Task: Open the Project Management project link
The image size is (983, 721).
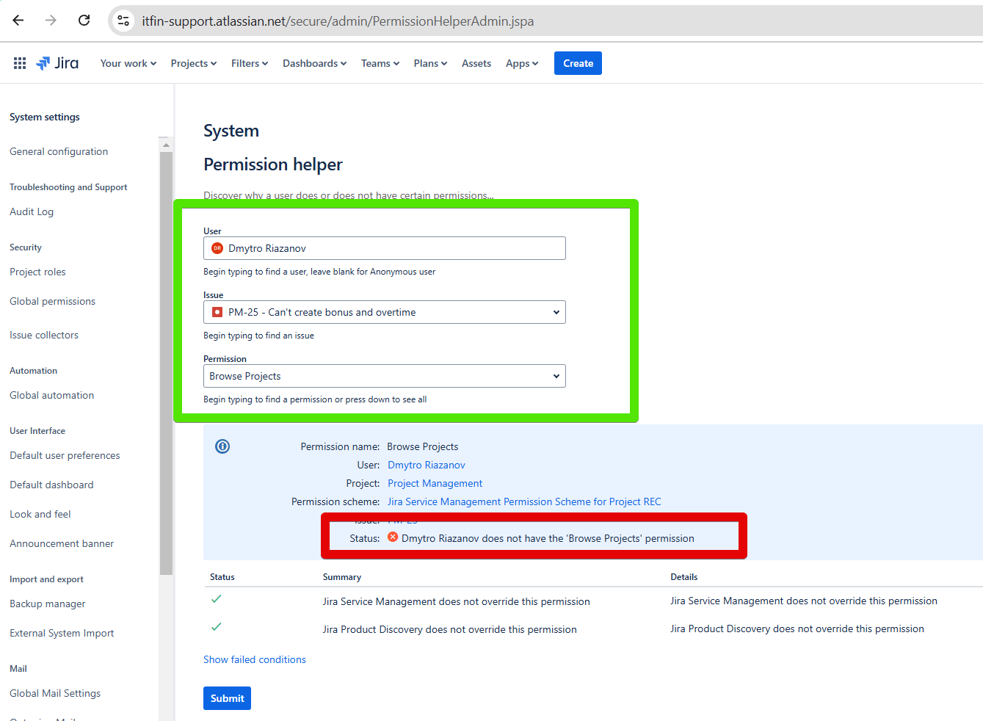Action: (x=435, y=483)
